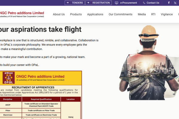The width and height of the screenshot is (179, 119).
Task: Click the e-Procurement monitor icon
Action: tap(116, 3)
